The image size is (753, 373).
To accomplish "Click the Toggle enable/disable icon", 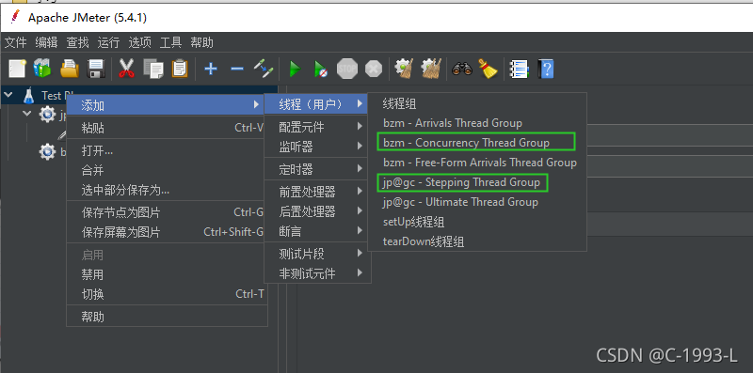I will [264, 69].
